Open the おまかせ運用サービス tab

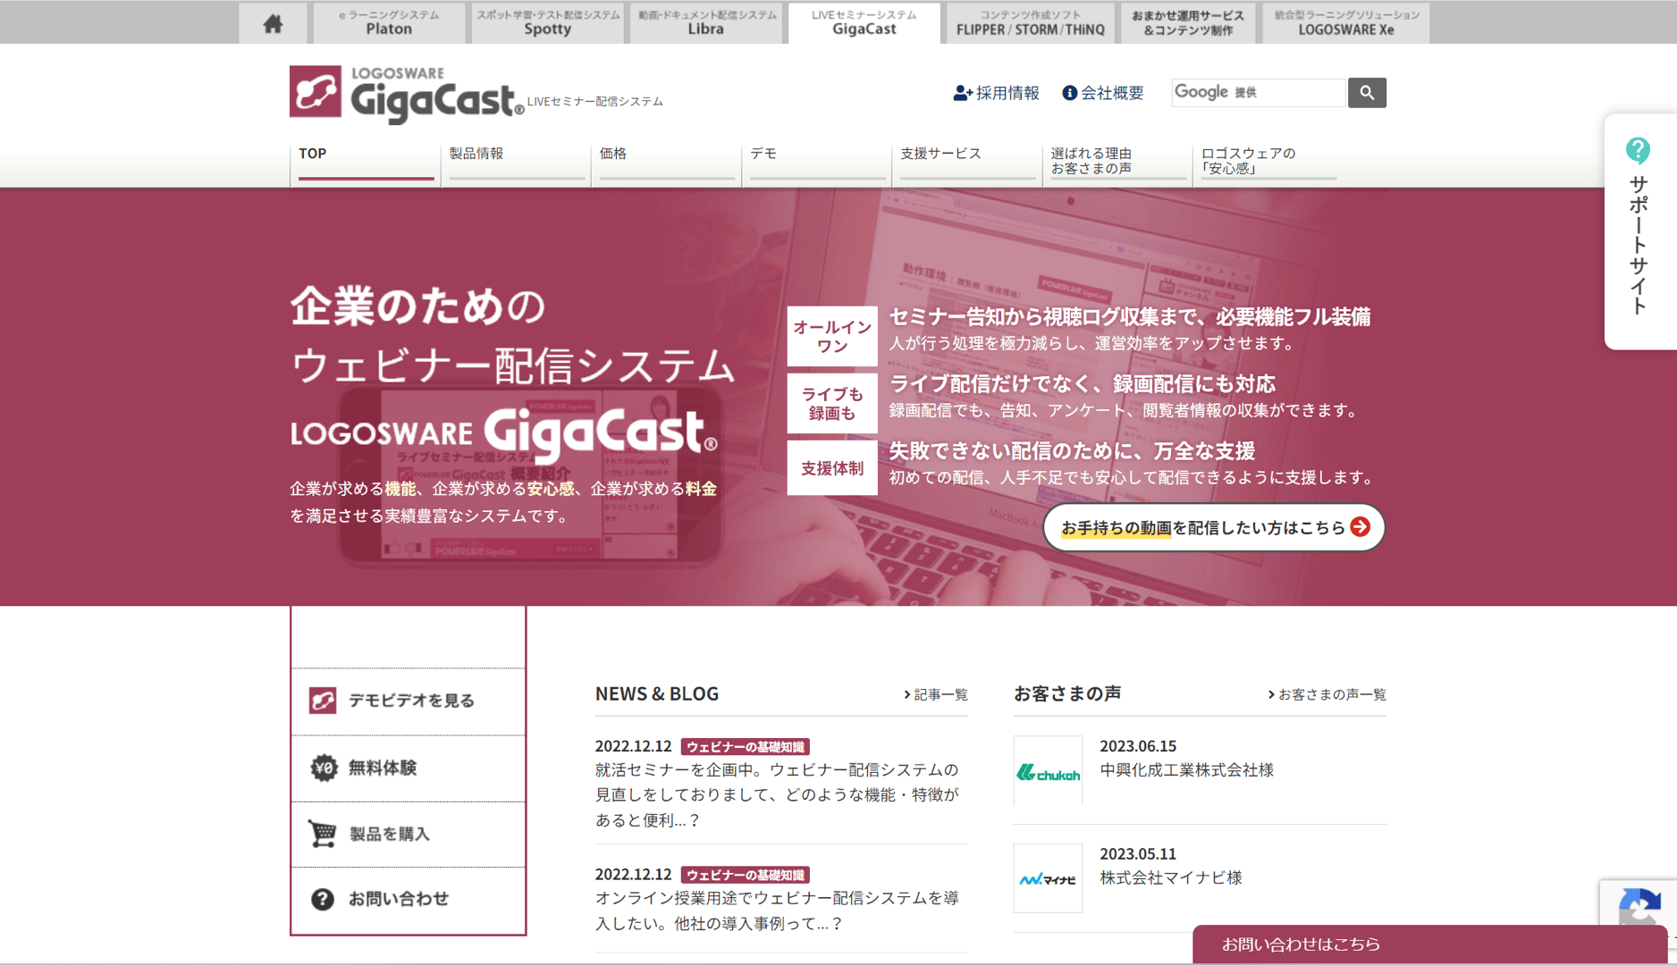coord(1187,23)
